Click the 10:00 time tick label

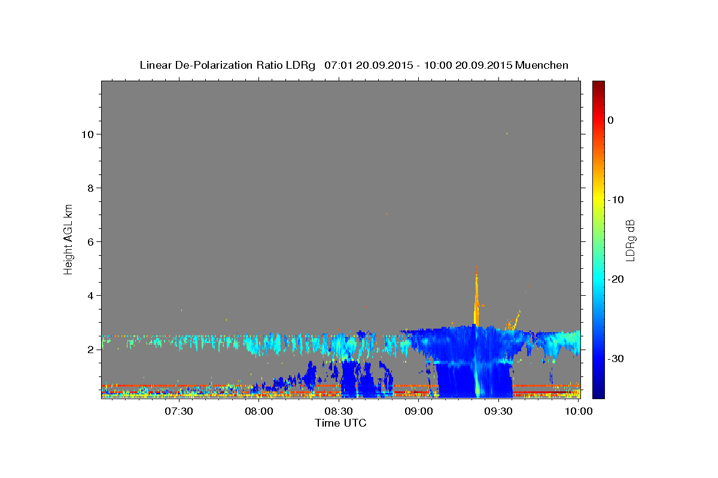click(578, 411)
